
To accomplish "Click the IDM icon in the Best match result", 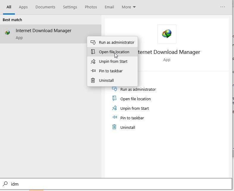I will point(7,33).
